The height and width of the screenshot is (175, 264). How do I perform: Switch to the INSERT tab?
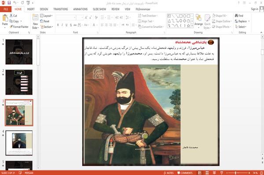pyautogui.click(x=31, y=9)
